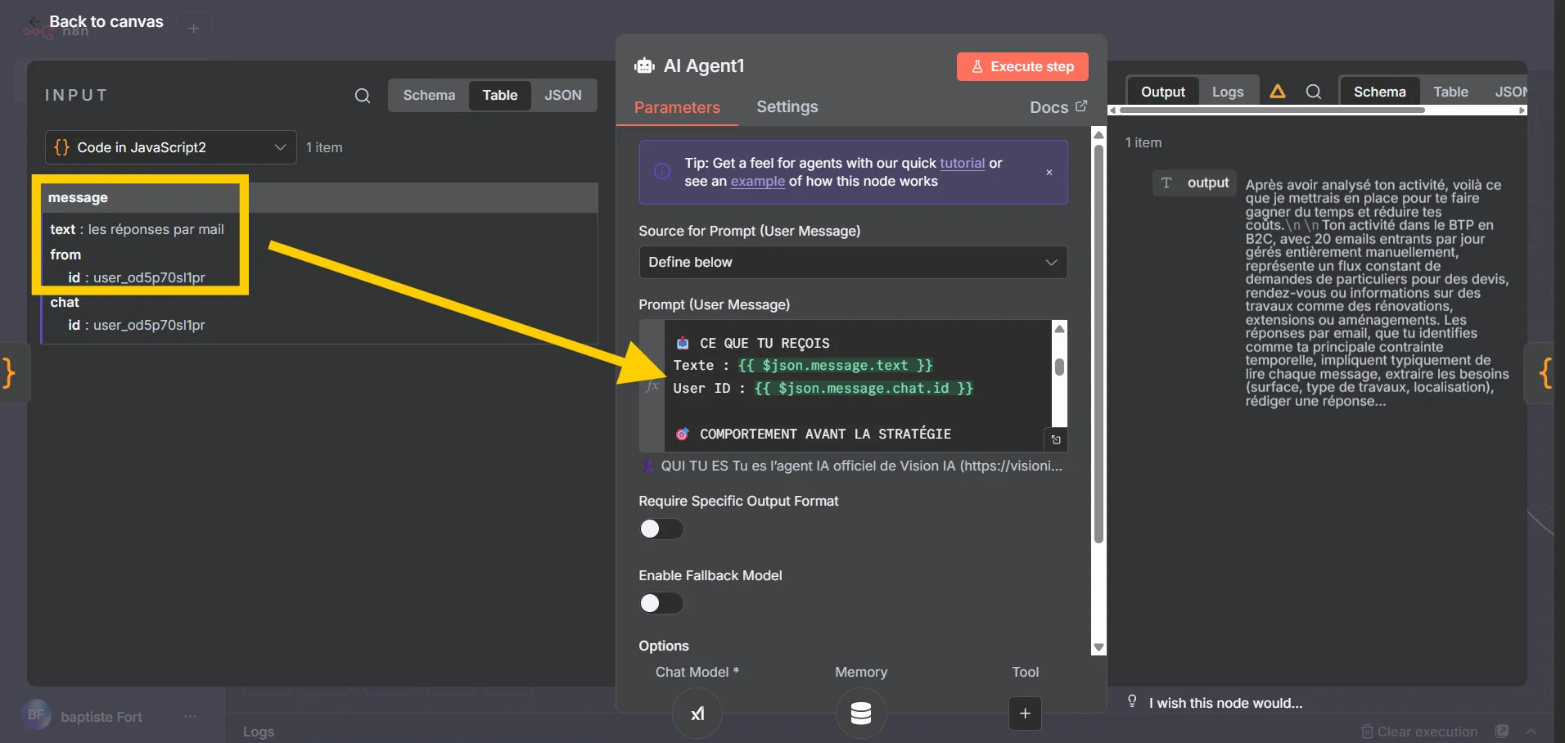Enable Fallback Model toggle
This screenshot has width=1565, height=743.
pyautogui.click(x=661, y=604)
